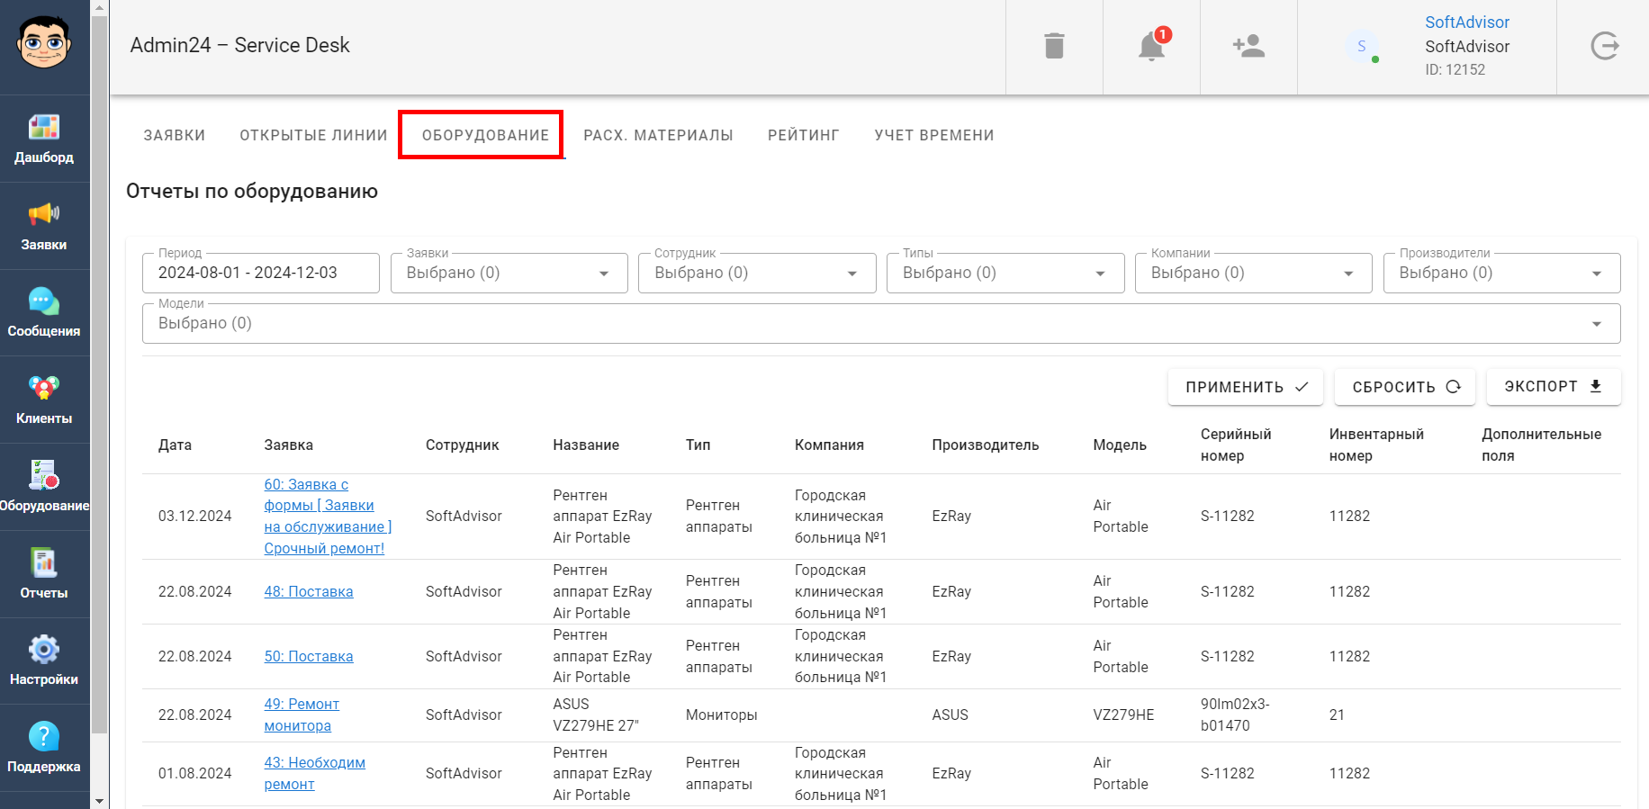The image size is (1649, 809).
Task: Open notifications bell with badge
Action: [x=1151, y=46]
